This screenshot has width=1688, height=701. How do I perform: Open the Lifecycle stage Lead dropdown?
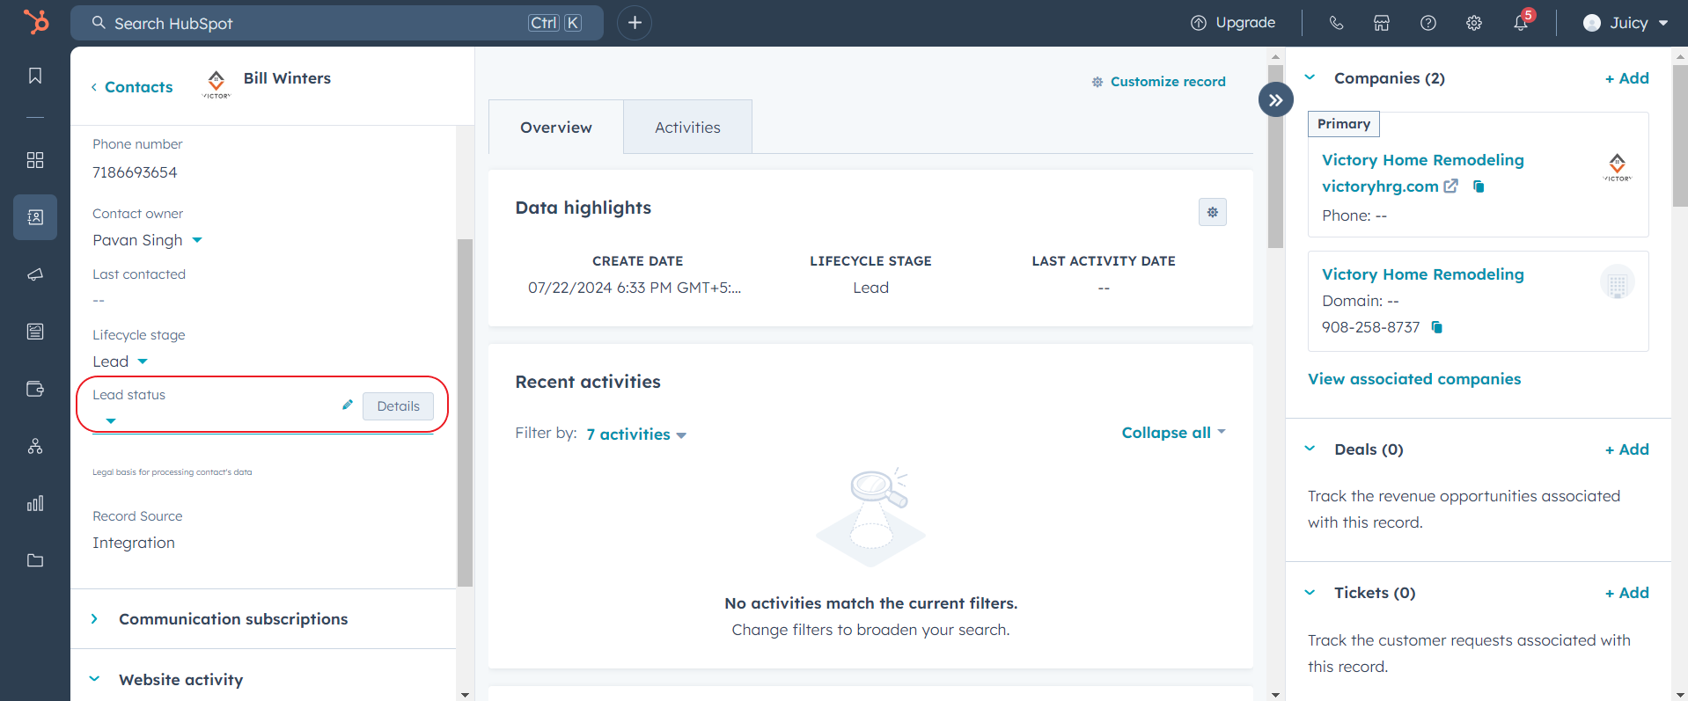click(121, 361)
